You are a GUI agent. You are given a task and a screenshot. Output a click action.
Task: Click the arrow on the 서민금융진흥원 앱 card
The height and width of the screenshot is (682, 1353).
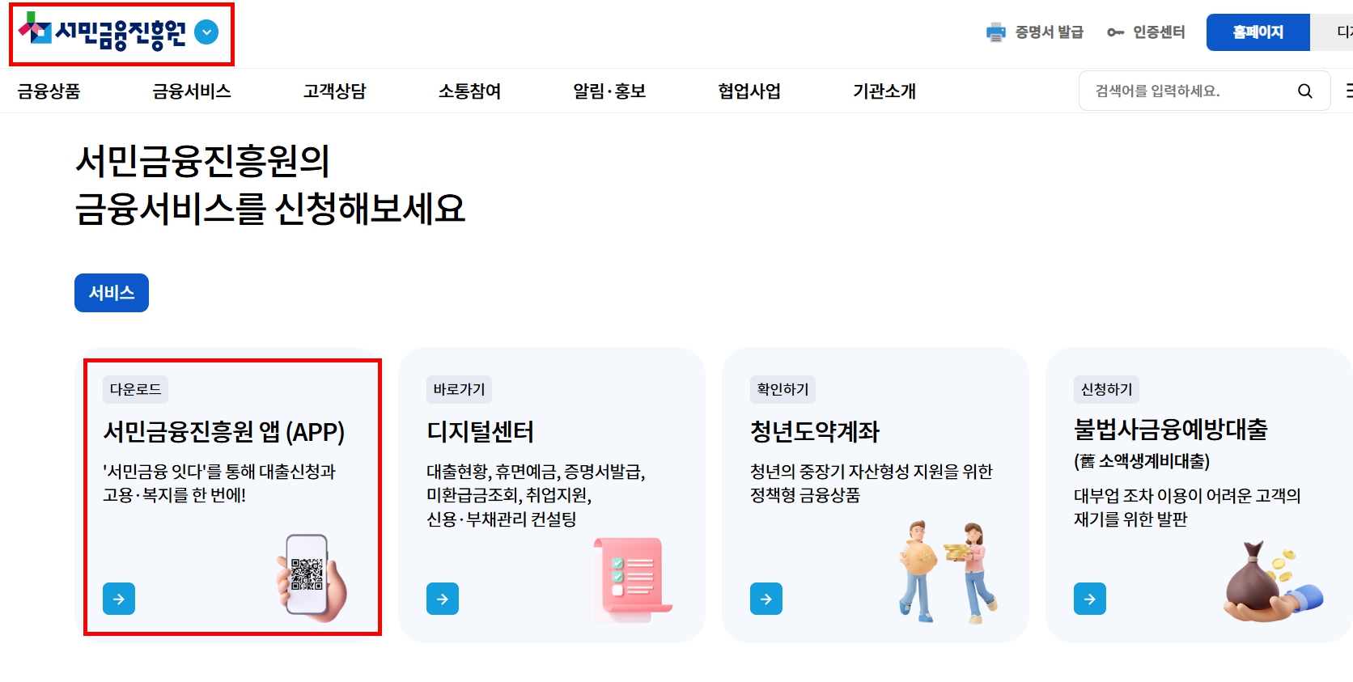pyautogui.click(x=119, y=599)
